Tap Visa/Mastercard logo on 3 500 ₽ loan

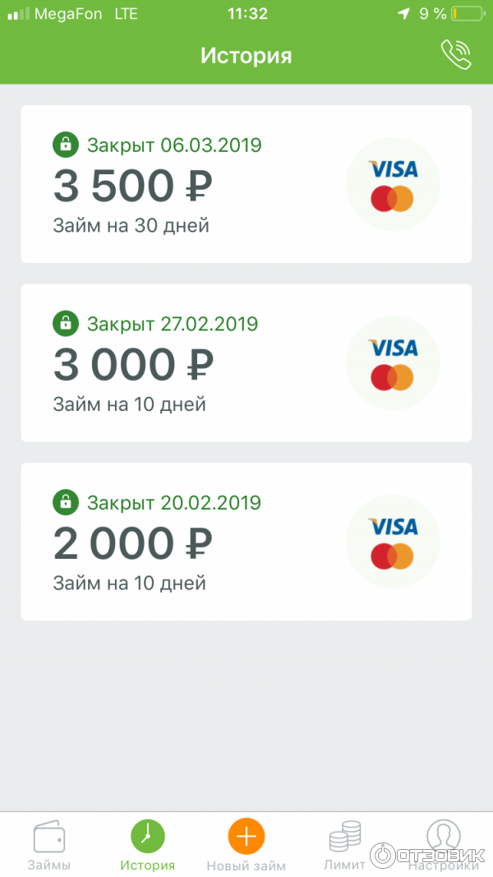coord(393,184)
